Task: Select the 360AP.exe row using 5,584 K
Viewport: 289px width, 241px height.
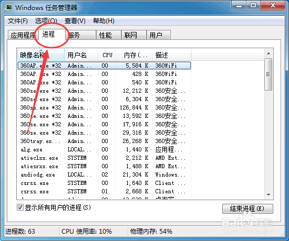Action: coord(104,65)
